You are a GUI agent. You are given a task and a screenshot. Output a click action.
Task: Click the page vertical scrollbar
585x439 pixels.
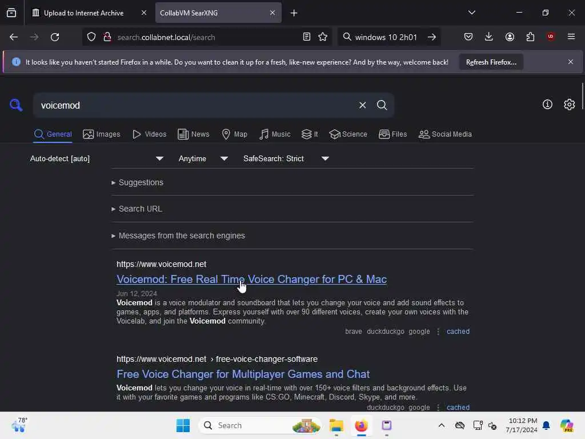tap(582, 97)
